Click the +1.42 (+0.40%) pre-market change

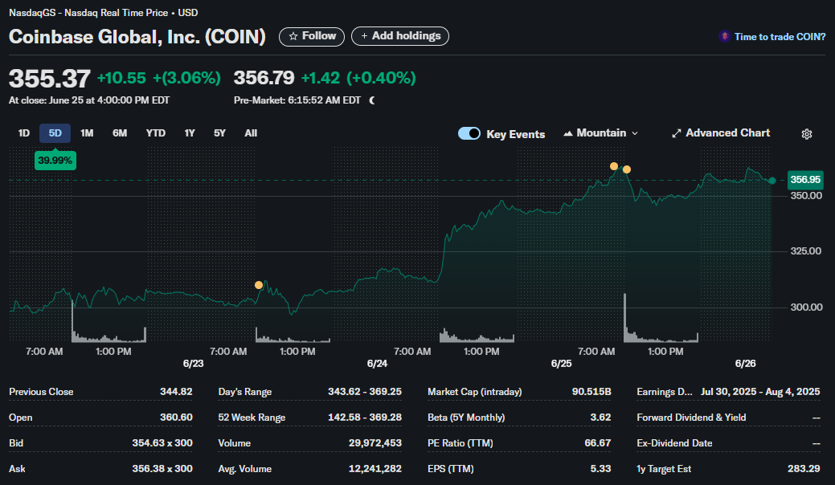coord(358,78)
